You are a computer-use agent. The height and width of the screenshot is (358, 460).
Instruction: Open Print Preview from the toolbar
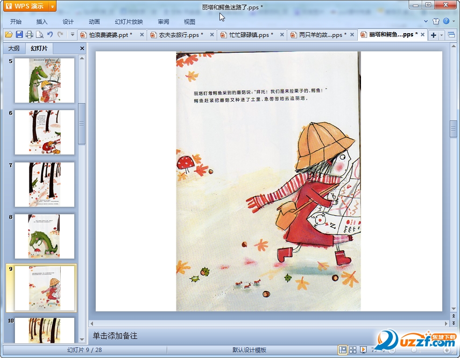[40, 35]
